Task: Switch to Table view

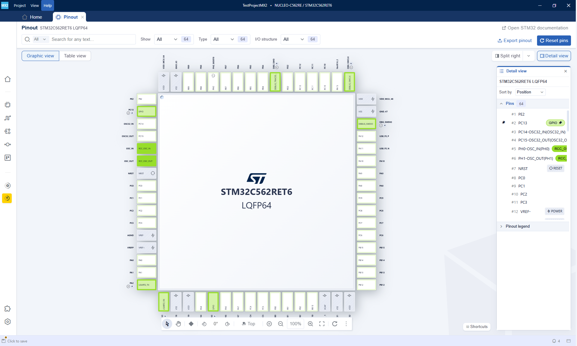Action: tap(75, 56)
